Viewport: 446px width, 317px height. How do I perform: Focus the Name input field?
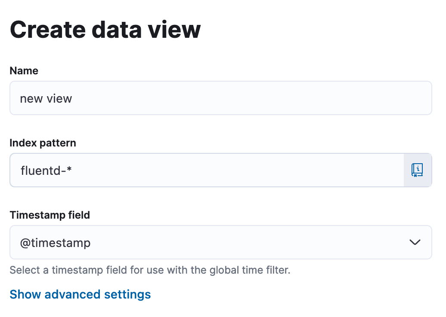tap(220, 98)
